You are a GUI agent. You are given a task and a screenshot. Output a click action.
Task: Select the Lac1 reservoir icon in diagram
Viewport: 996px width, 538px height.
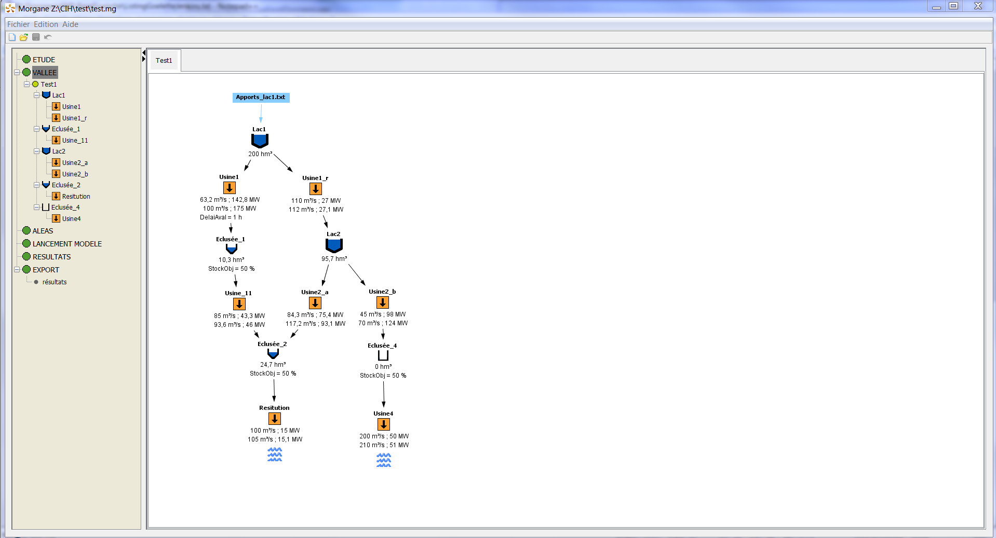click(x=260, y=141)
